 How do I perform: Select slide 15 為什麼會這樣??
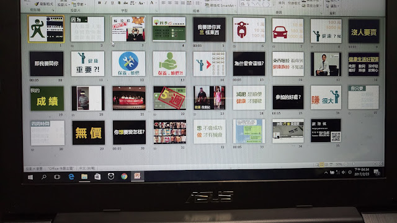pyautogui.click(x=249, y=64)
